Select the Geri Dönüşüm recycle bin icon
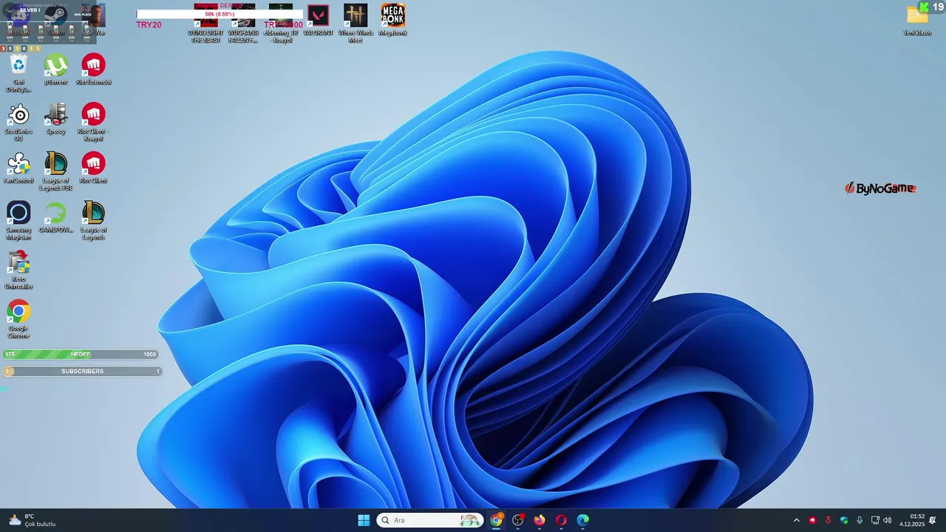This screenshot has height=532, width=946. 18,73
